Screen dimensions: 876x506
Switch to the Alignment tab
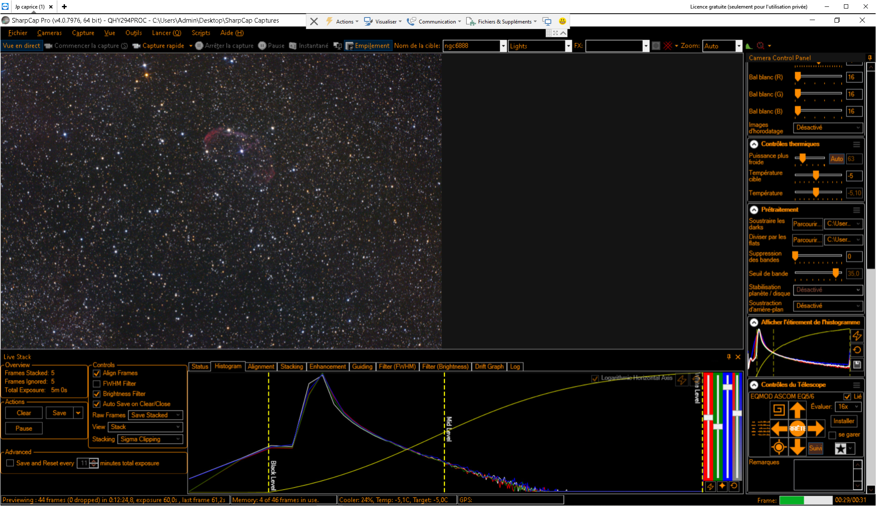pos(261,367)
